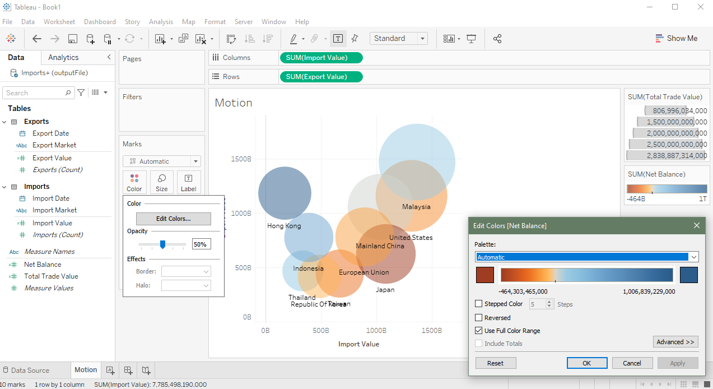The height and width of the screenshot is (389, 713).
Task: Open the Palette dropdown
Action: (694, 257)
